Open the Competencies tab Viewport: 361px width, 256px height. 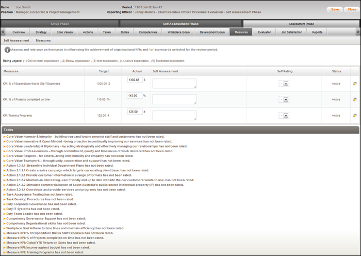pos(148,33)
